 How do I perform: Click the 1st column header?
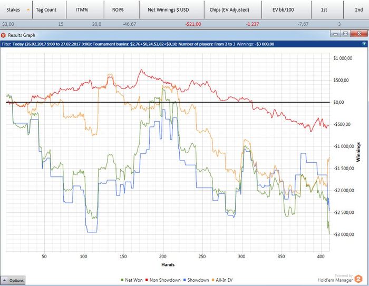click(327, 9)
